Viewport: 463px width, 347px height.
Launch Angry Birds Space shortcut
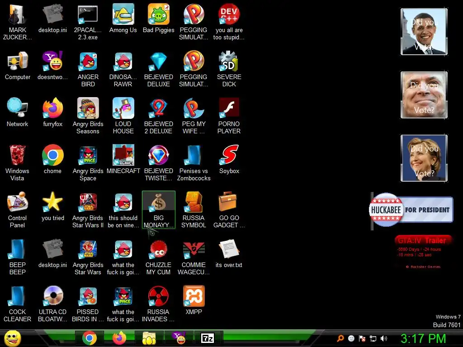88,163
